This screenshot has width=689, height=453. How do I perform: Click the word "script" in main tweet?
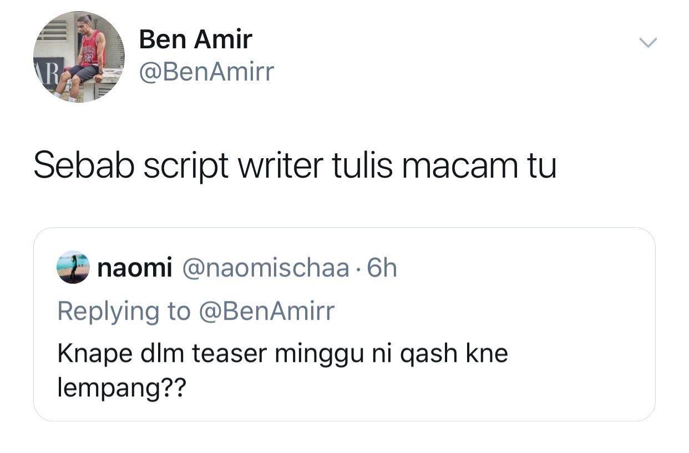(186, 165)
